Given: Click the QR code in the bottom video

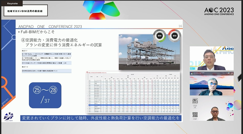Looking at the screenshot, I should pyautogui.click(x=195, y=115).
